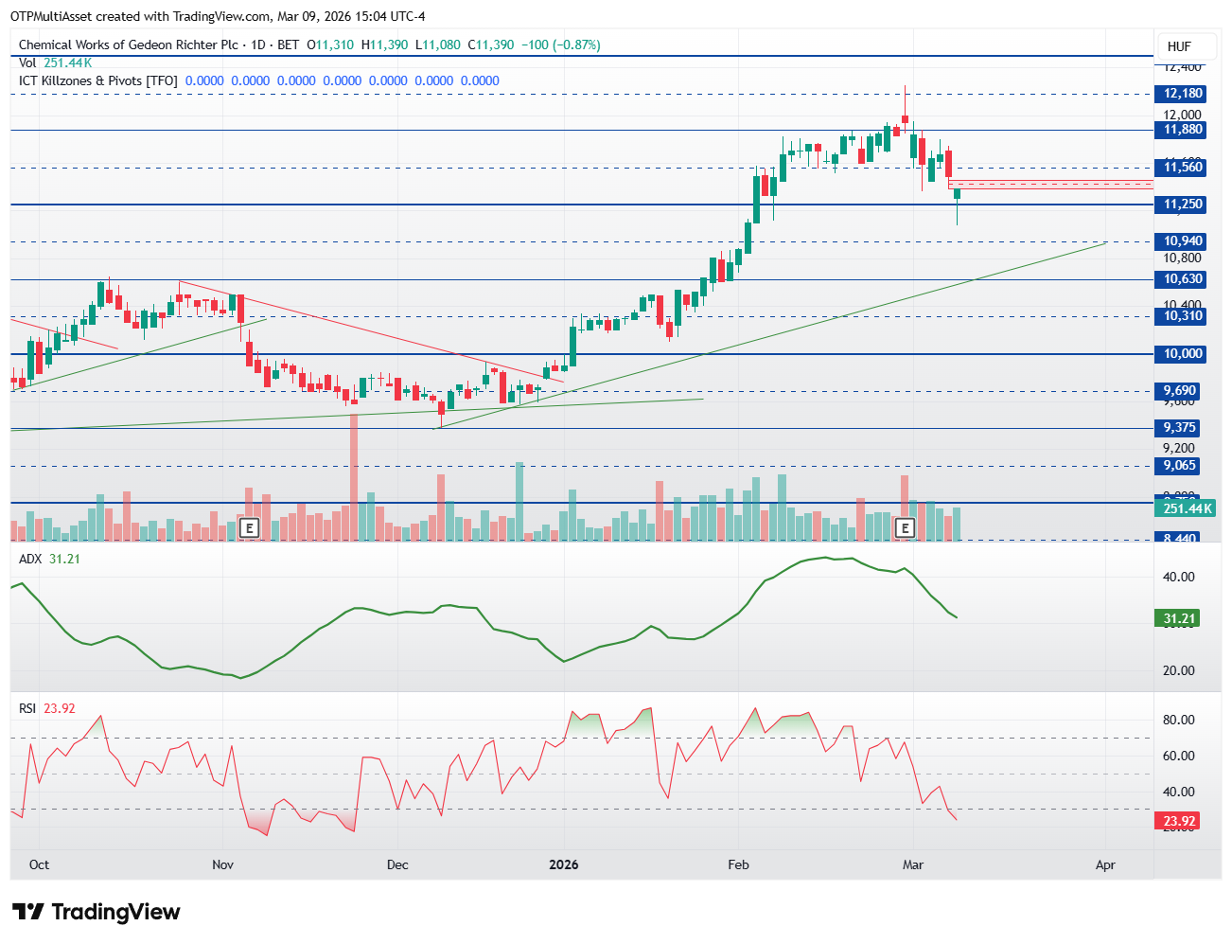
Task: Click the earnings E marker near March
Action: (906, 527)
